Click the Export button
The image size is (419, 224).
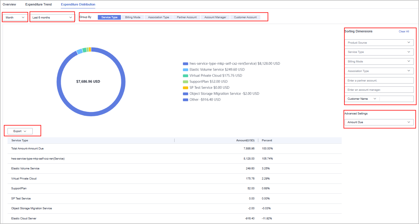pyautogui.click(x=20, y=131)
